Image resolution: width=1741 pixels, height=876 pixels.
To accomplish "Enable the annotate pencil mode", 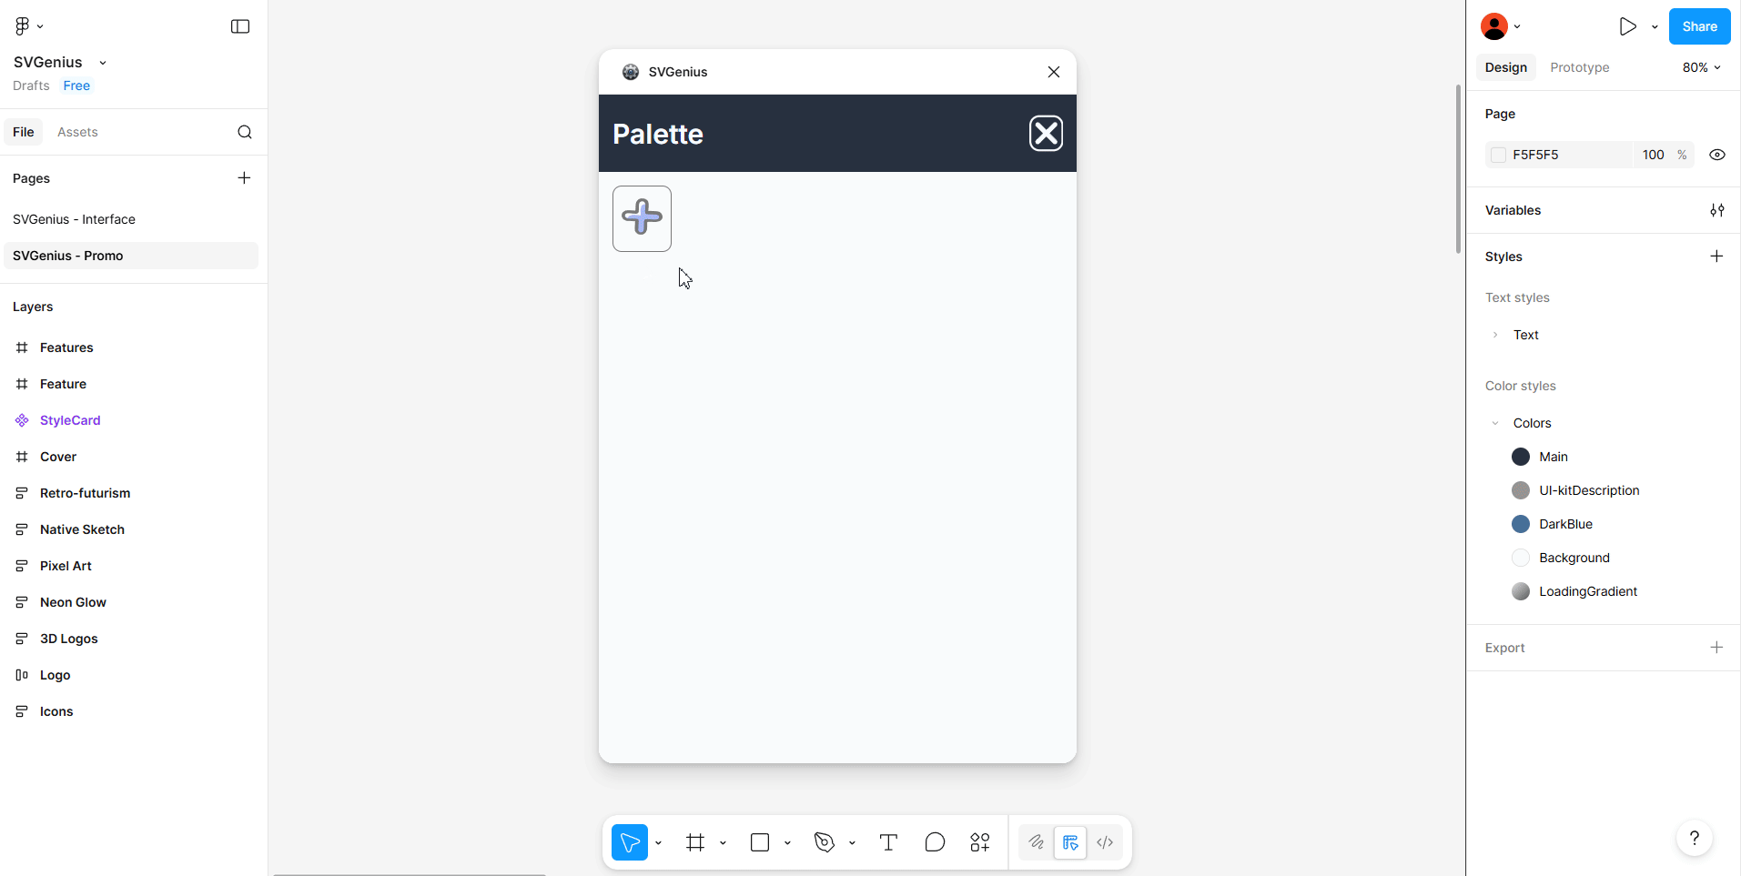I will pos(1036,842).
